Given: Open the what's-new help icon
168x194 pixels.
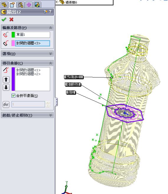Looking at the screenshot, I should point(45,12).
